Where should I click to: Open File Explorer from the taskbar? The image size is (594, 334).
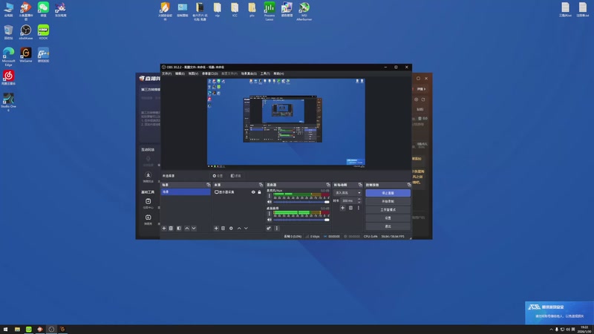pos(17,330)
